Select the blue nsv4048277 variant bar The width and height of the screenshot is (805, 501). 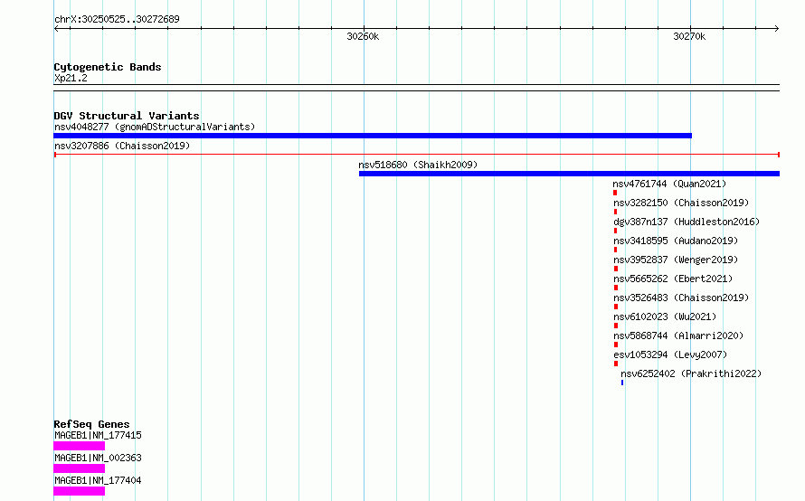coord(373,136)
